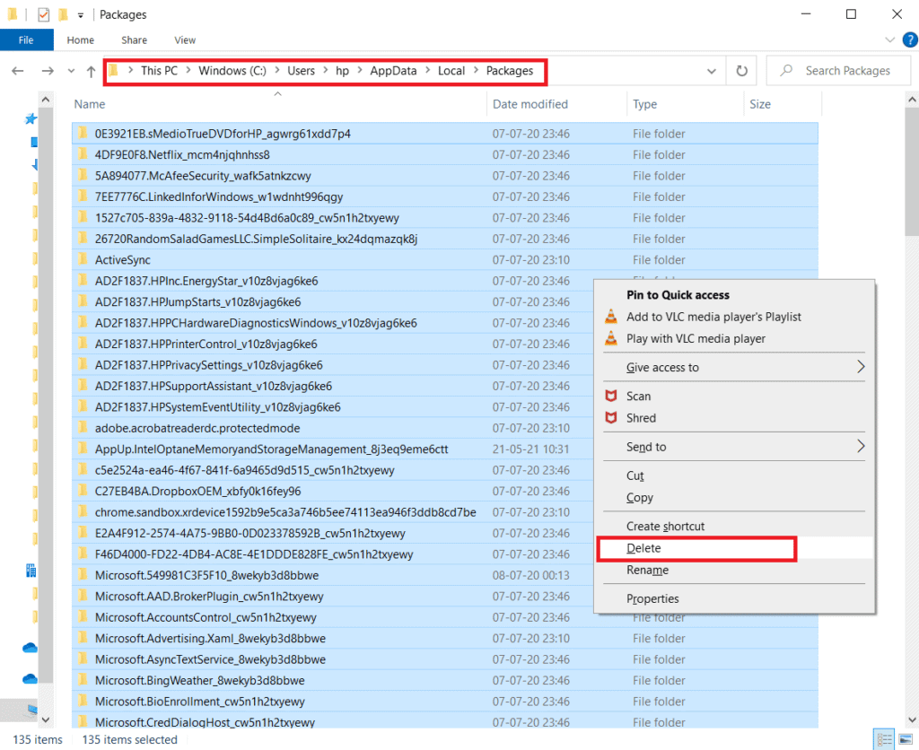This screenshot has height=750, width=919.
Task: Switch to large thumbnails via status bar icon
Action: [x=906, y=738]
